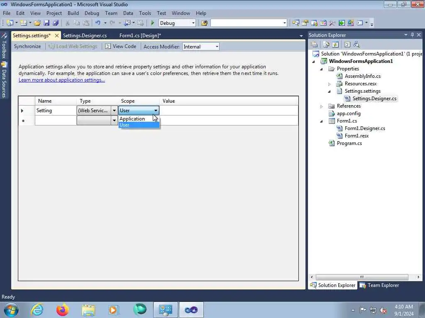Click the View Class Diagram icon
Screen dimensions: 425x318
click(x=357, y=44)
